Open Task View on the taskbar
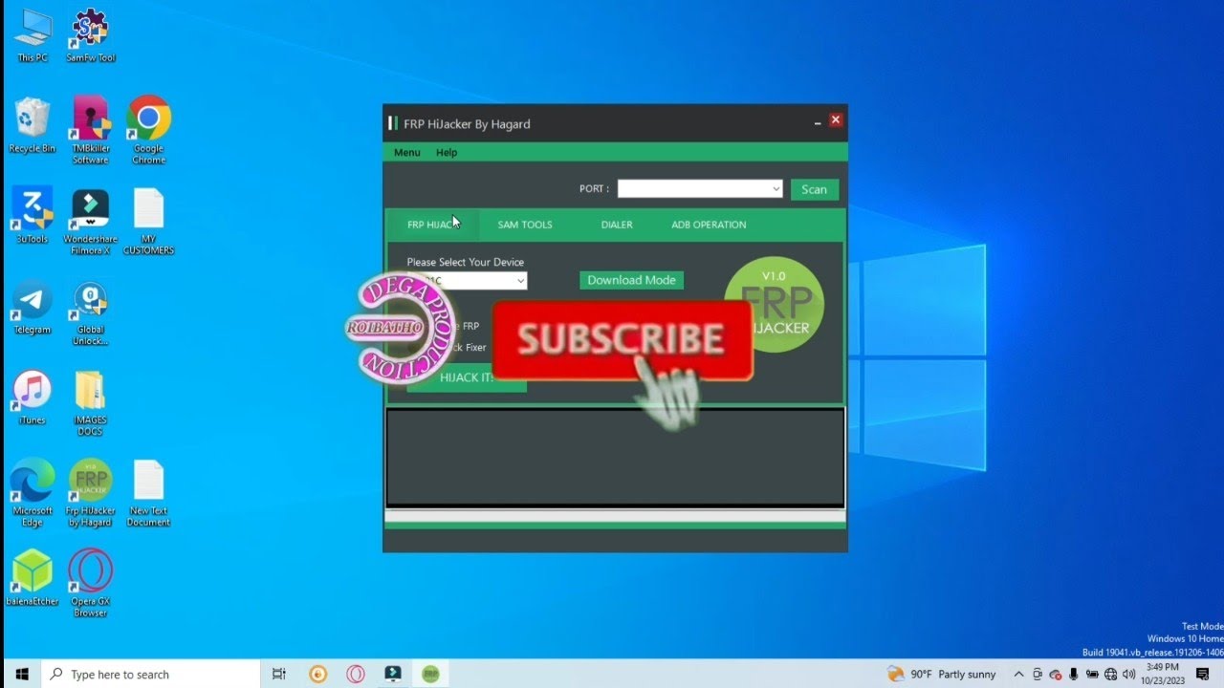The image size is (1224, 688). point(278,674)
